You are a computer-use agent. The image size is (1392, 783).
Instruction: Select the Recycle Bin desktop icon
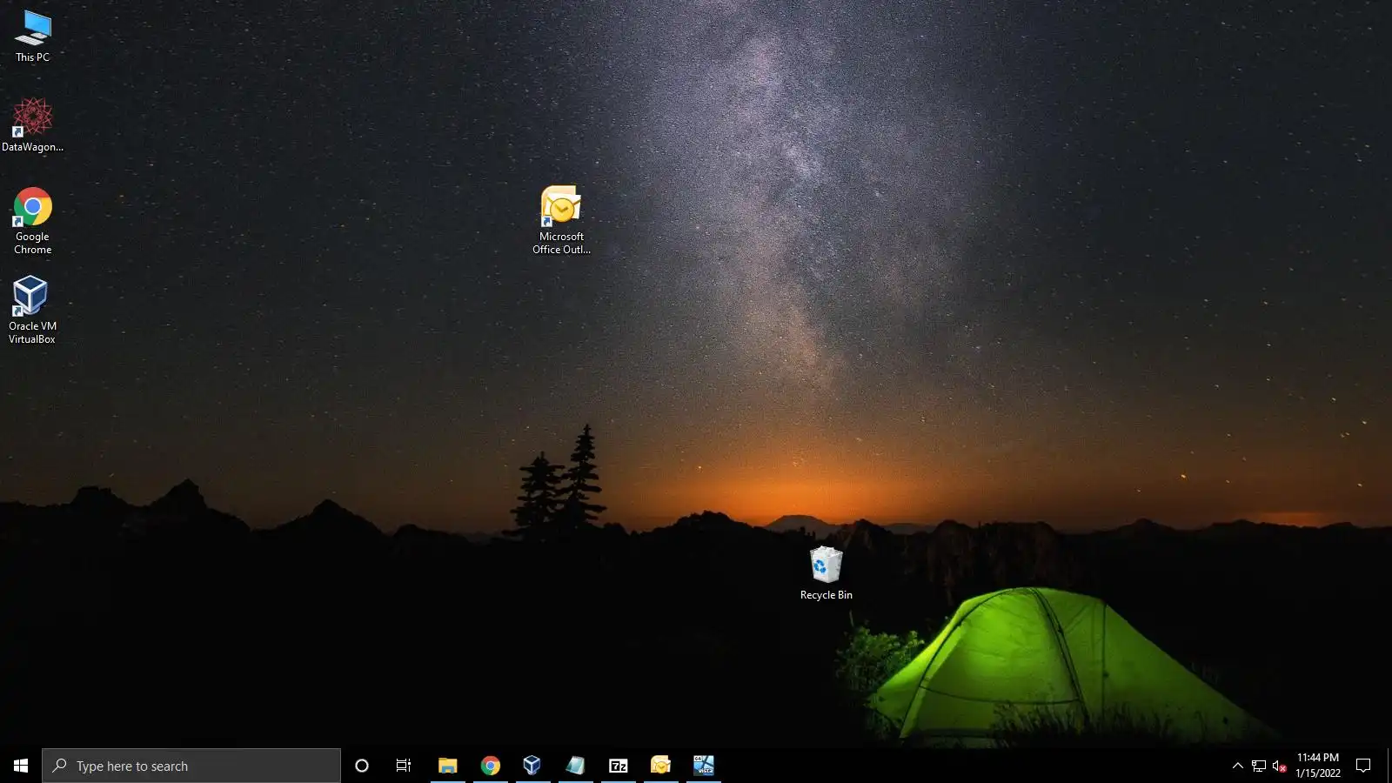[826, 573]
